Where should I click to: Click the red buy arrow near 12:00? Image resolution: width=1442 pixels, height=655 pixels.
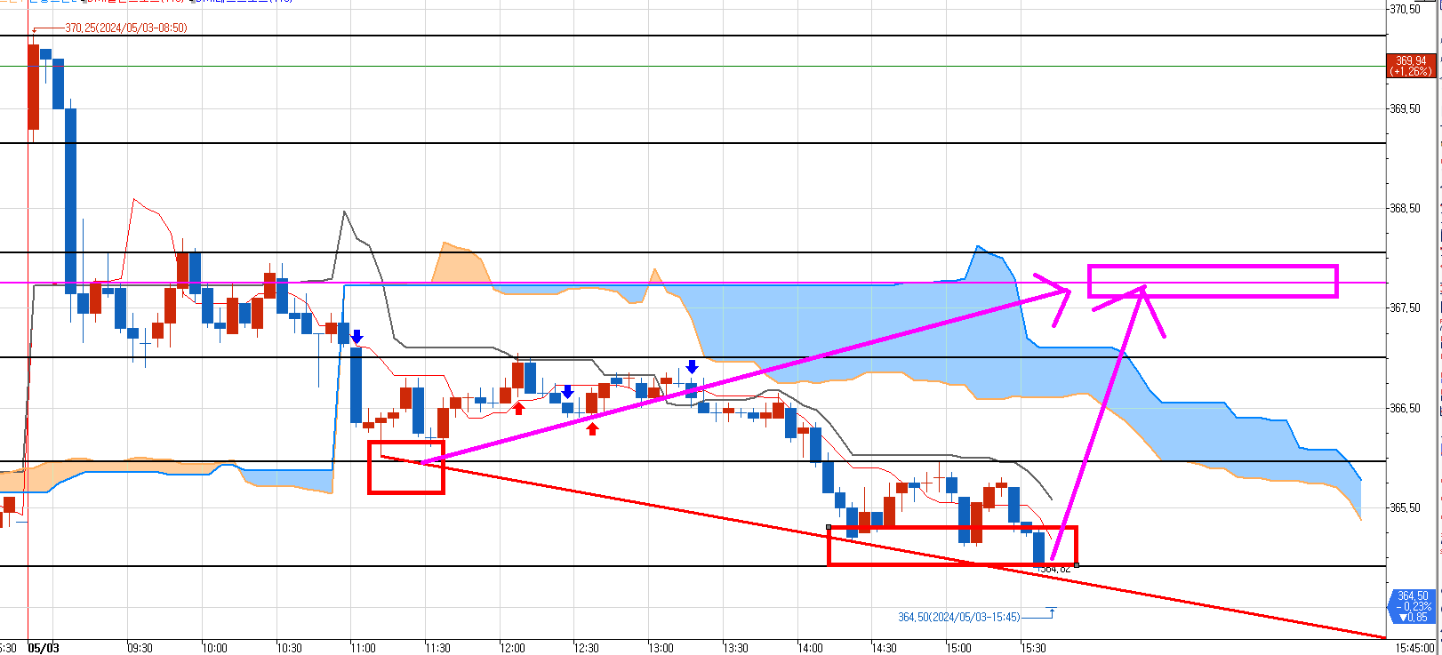click(518, 408)
